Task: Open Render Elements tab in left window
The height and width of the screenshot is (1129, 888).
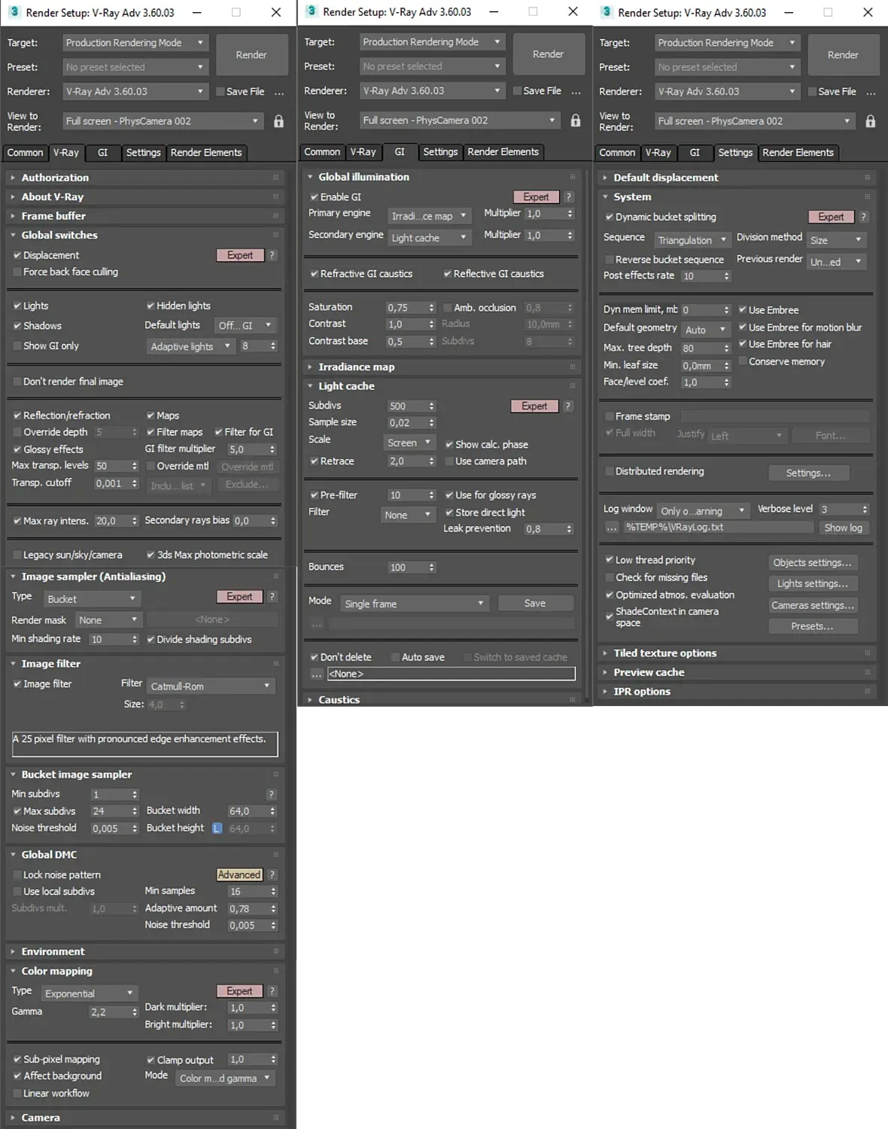Action: (x=206, y=153)
